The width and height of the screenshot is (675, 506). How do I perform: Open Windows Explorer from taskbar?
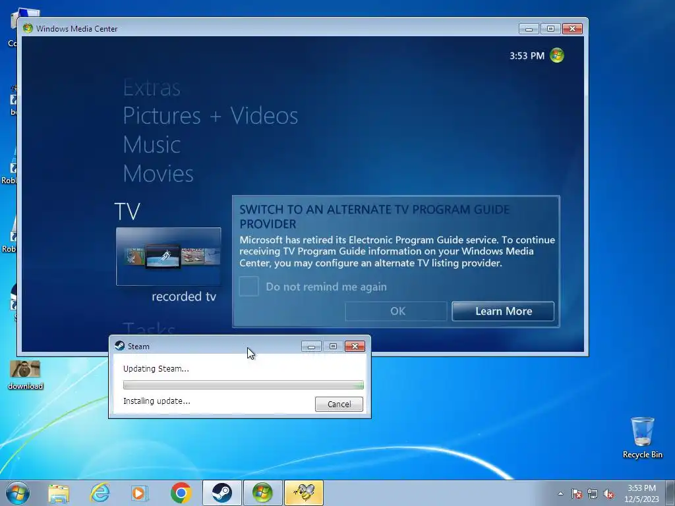pos(59,493)
